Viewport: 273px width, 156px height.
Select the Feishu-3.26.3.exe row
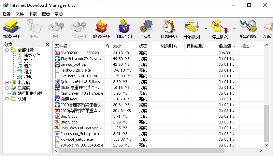[x=158, y=70]
